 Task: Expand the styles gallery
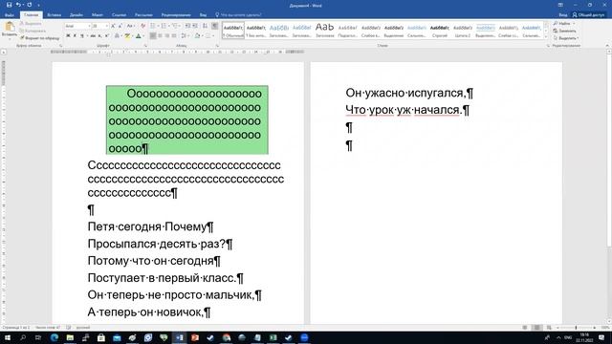546,37
